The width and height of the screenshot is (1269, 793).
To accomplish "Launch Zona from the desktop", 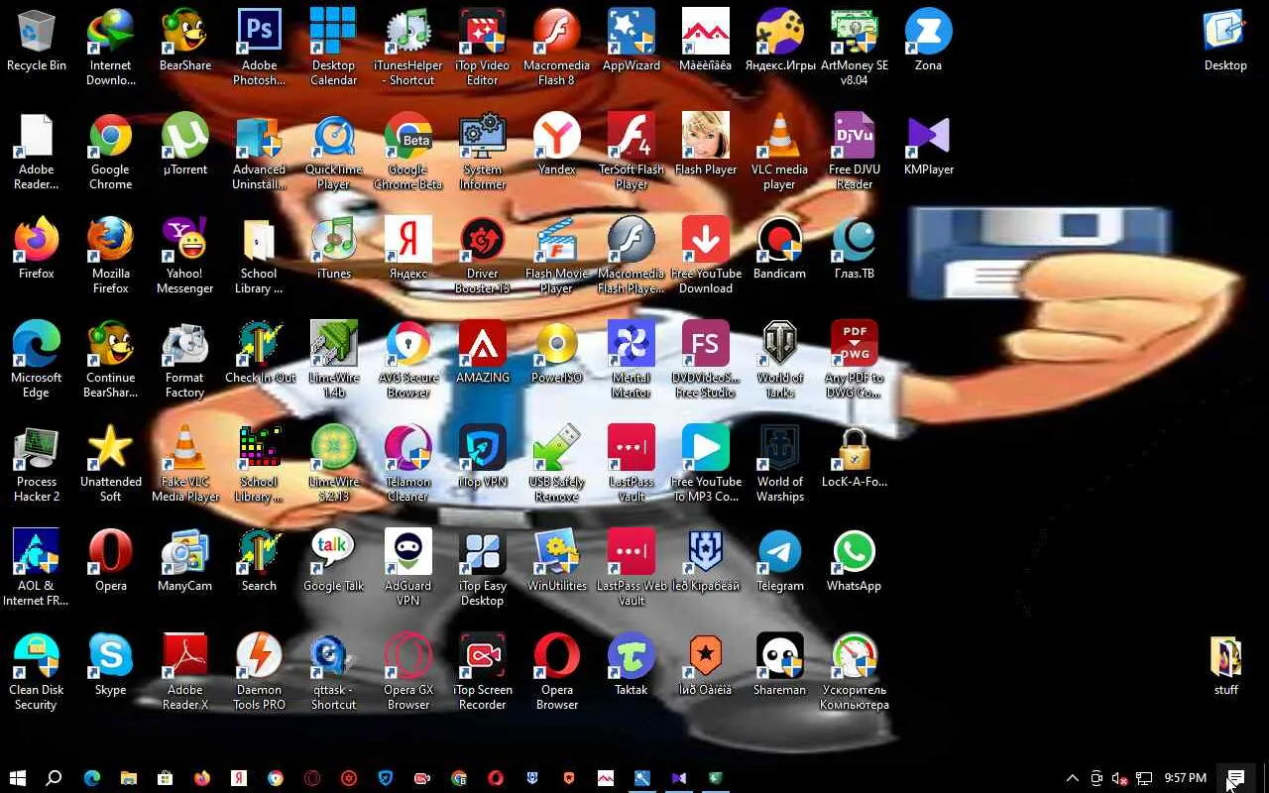I will 929,41.
